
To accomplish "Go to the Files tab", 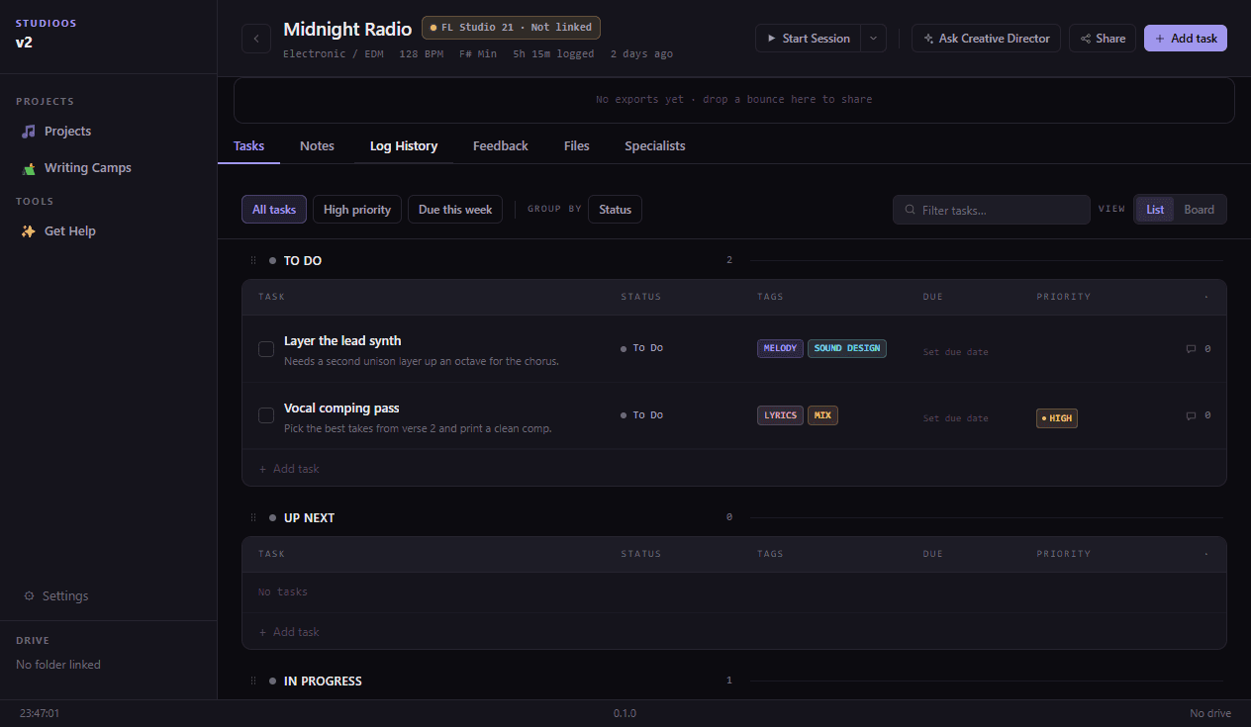I will (x=577, y=145).
